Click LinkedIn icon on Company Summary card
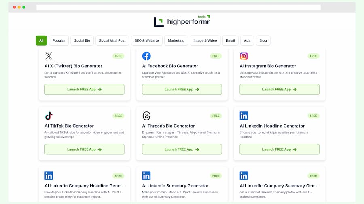 tap(244, 175)
